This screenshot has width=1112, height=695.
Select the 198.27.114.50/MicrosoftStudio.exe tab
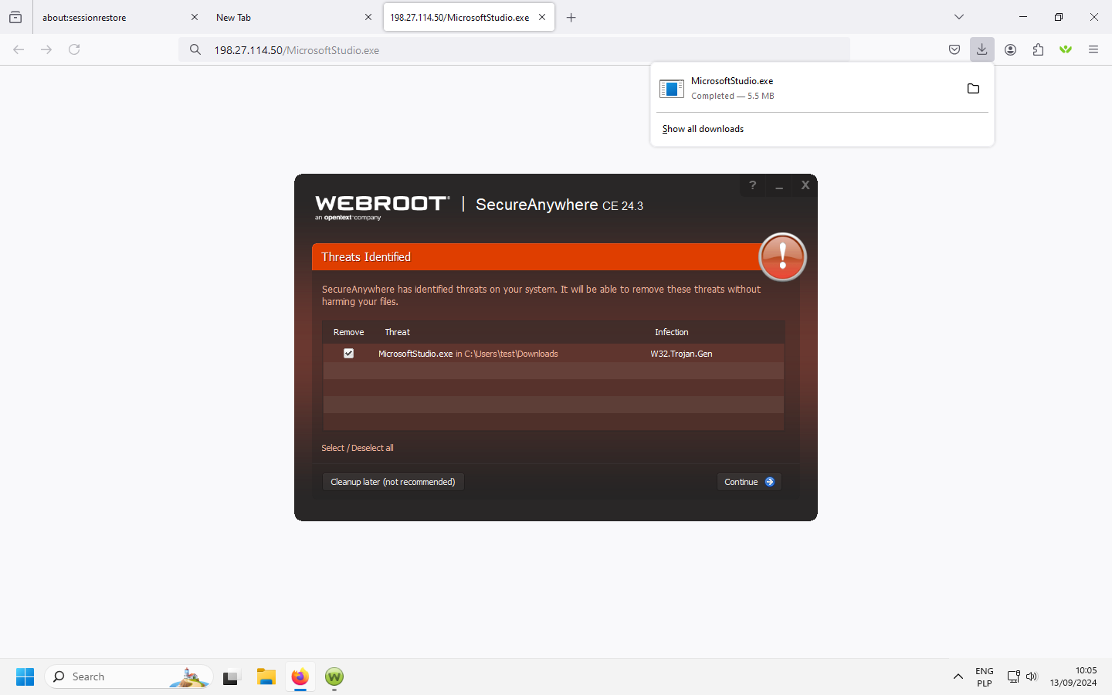pyautogui.click(x=469, y=17)
